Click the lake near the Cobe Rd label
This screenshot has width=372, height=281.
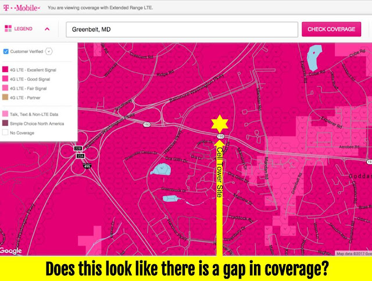(x=314, y=58)
